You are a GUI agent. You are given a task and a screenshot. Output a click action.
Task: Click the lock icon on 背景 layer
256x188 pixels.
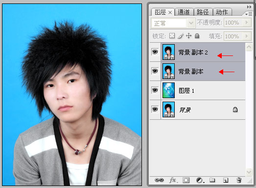235,109
